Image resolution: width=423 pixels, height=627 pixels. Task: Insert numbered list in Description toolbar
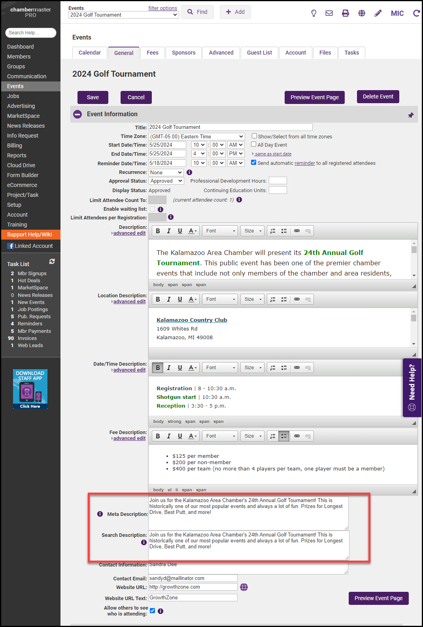pos(273,231)
